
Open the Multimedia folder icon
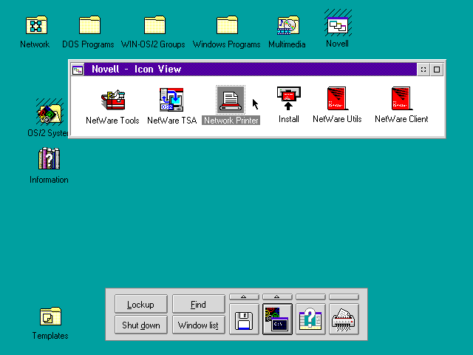click(288, 25)
